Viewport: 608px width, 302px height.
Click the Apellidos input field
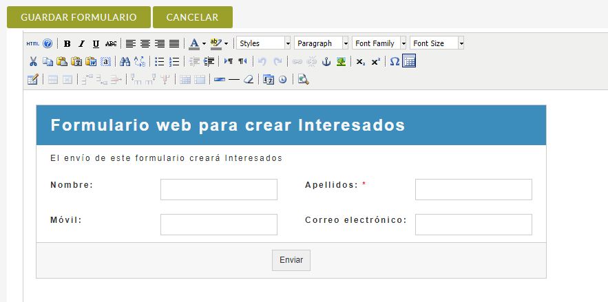[x=473, y=189]
